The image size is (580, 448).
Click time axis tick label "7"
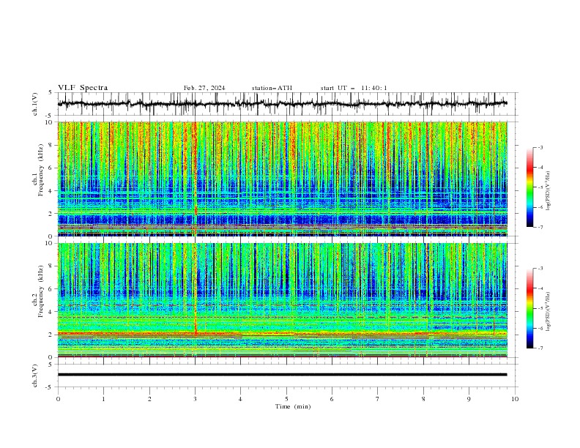(x=378, y=399)
